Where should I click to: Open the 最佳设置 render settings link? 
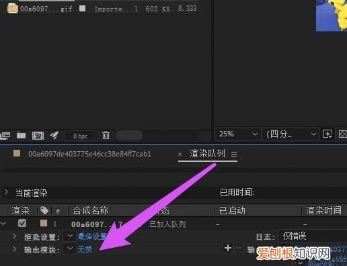click(92, 236)
